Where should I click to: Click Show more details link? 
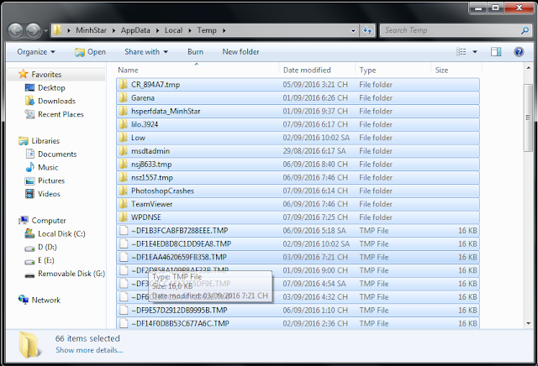[x=89, y=350]
